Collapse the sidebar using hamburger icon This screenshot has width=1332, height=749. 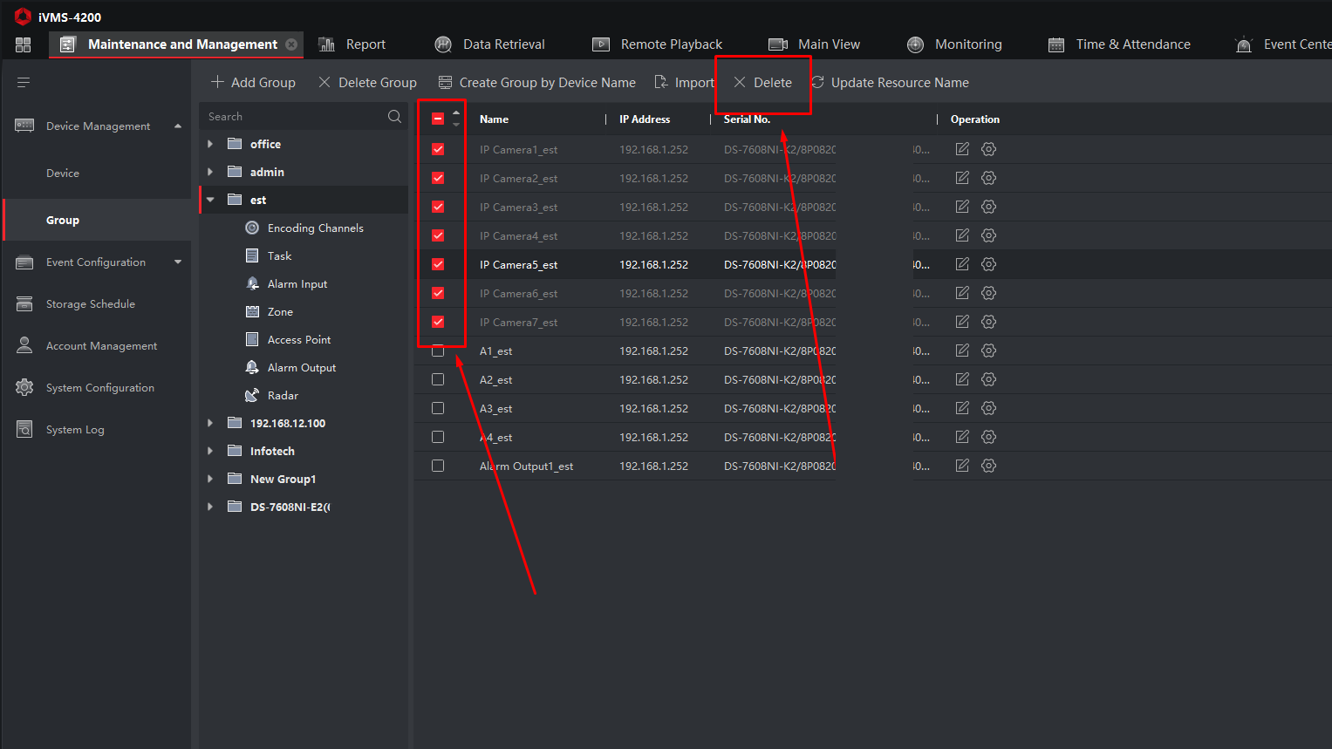coord(24,82)
